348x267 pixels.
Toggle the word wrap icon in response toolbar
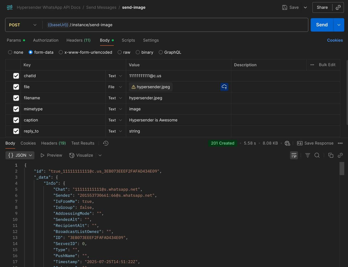(294, 155)
